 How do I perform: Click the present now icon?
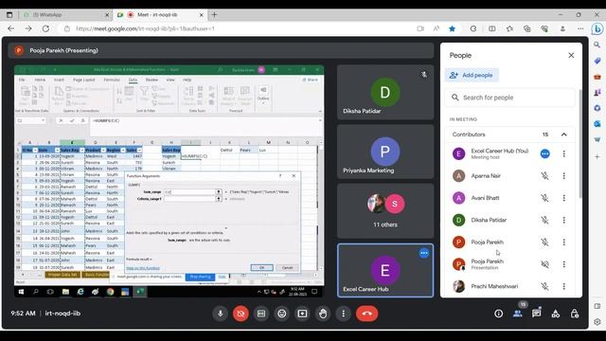pos(302,314)
